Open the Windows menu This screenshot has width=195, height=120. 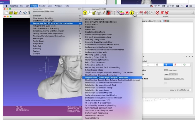tap(58, 6)
